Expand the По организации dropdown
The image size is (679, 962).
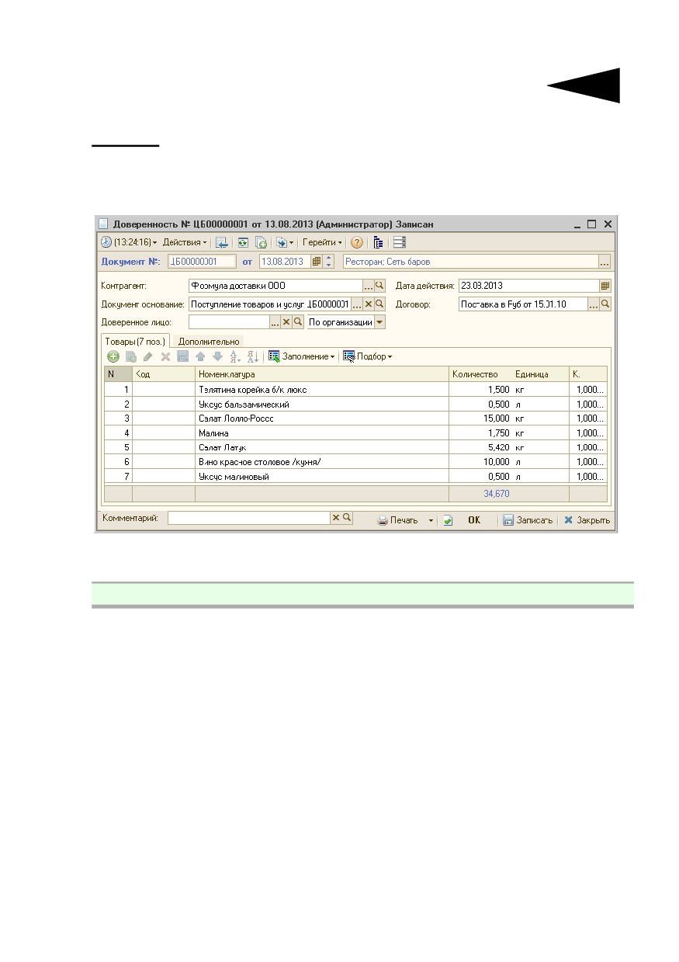pos(379,322)
